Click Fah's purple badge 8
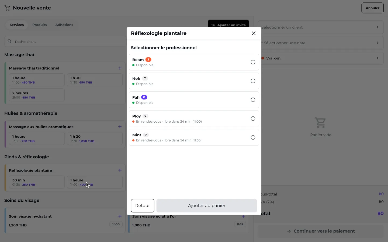Viewport: 388px width, 242px height. click(x=144, y=97)
